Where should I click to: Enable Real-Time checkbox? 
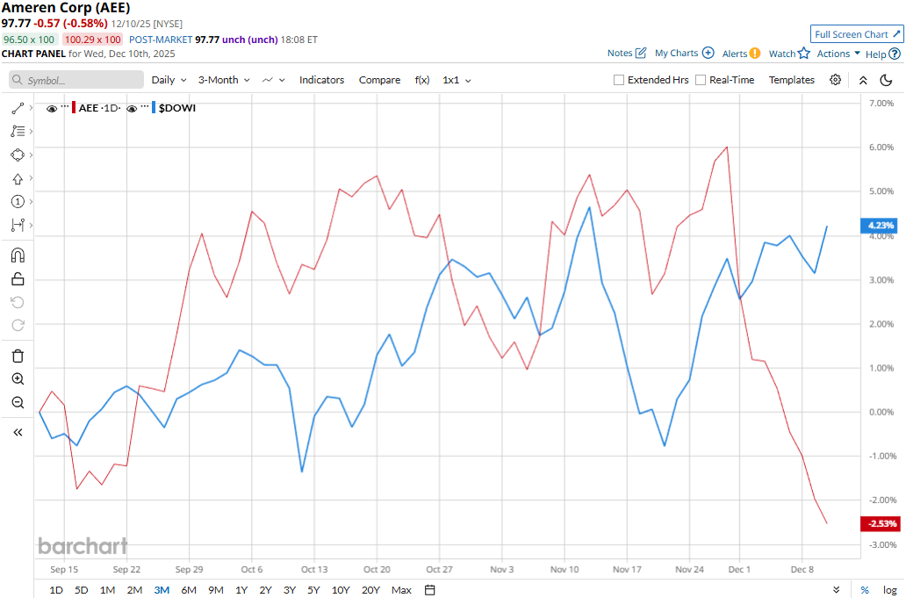(x=701, y=80)
